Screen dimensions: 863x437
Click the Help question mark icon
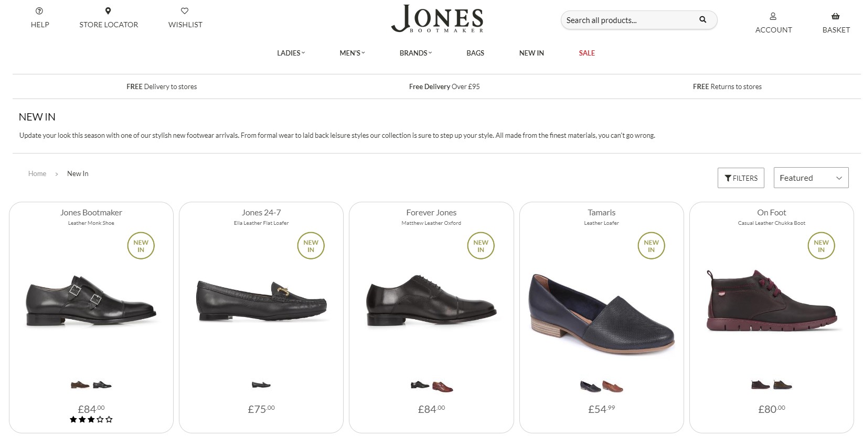[x=39, y=10]
